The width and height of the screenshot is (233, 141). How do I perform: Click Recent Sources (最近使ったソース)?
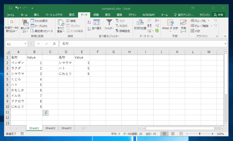tap(42, 31)
